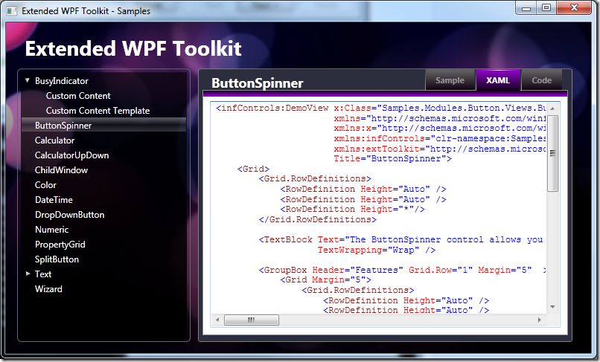Switch to the Code tab
Image resolution: width=600 pixels, height=362 pixels.
click(x=541, y=80)
